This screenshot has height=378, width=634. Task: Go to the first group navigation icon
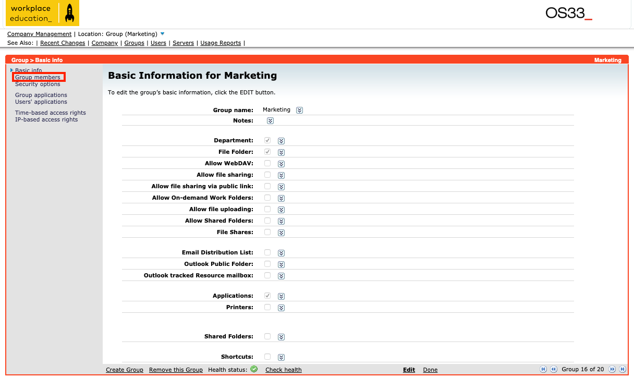(543, 369)
